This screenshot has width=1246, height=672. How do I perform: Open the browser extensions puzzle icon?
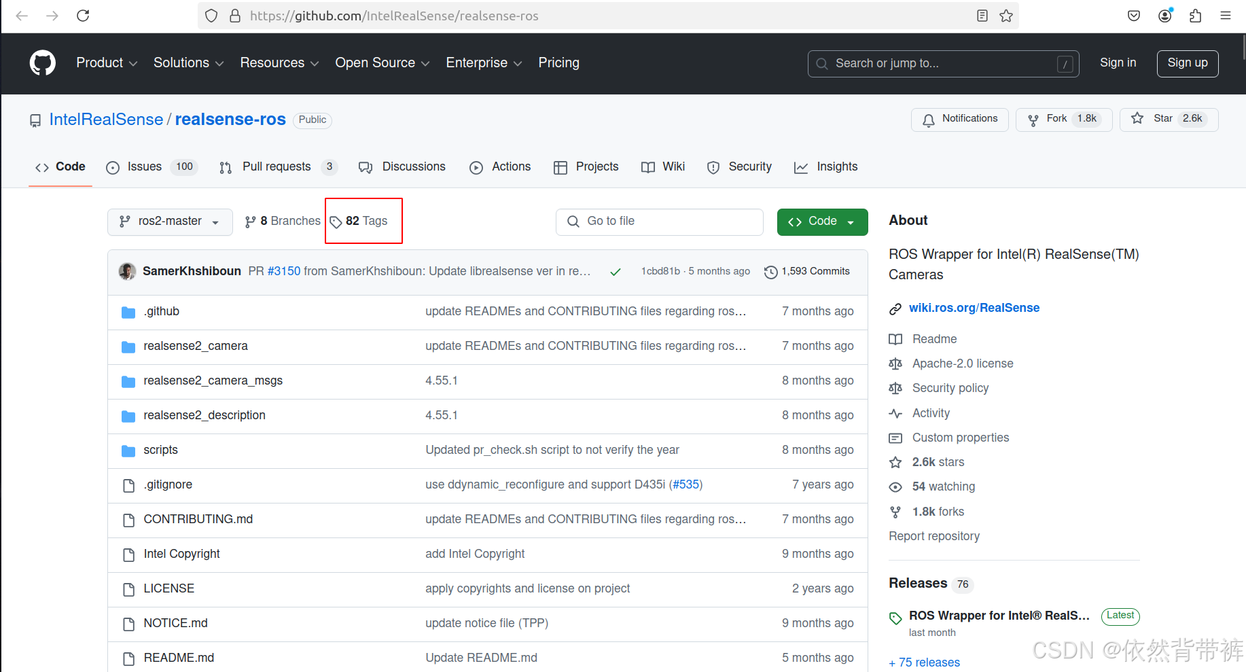(x=1196, y=16)
